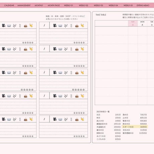
Task: Select music notes icon in bottom left-column memo card
Action: (14, 120)
